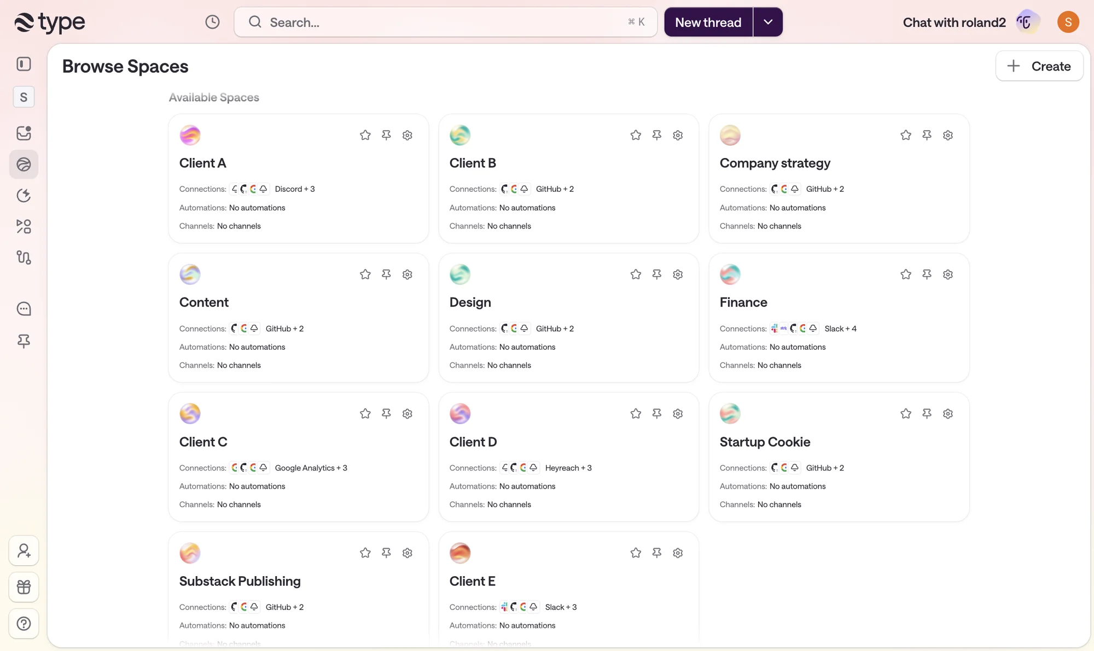1094x651 pixels.
Task: Select the Spaces icon in sidebar
Action: pos(24,164)
